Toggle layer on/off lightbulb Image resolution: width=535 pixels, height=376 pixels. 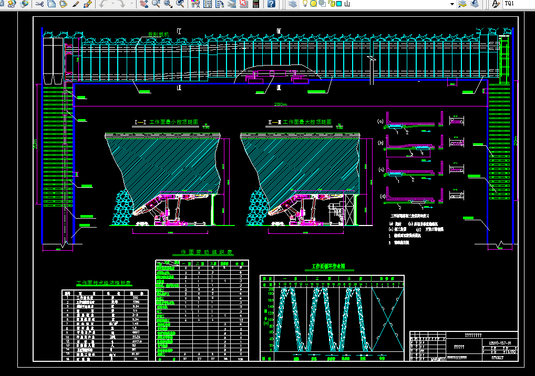[305, 4]
